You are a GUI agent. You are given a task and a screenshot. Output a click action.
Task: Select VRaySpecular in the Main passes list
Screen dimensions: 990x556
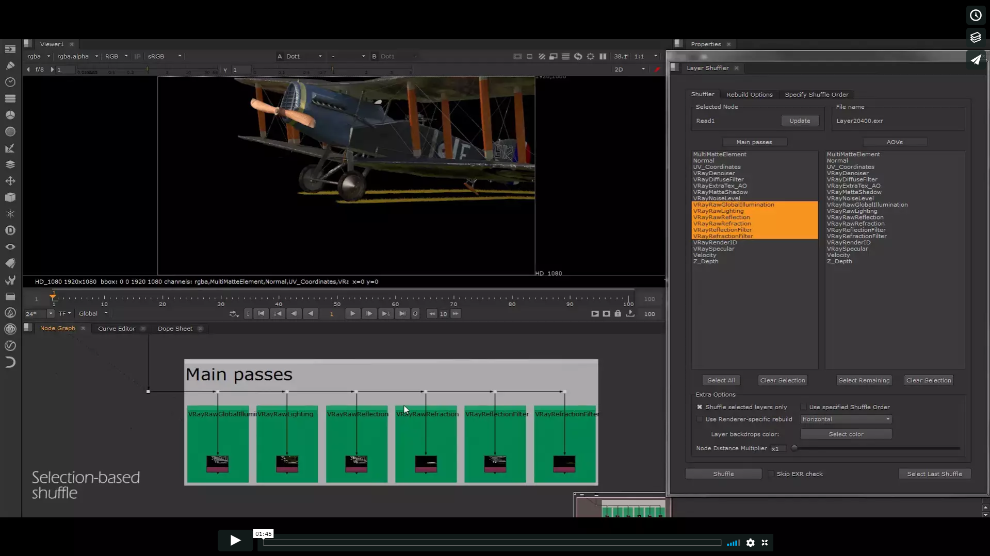point(714,249)
